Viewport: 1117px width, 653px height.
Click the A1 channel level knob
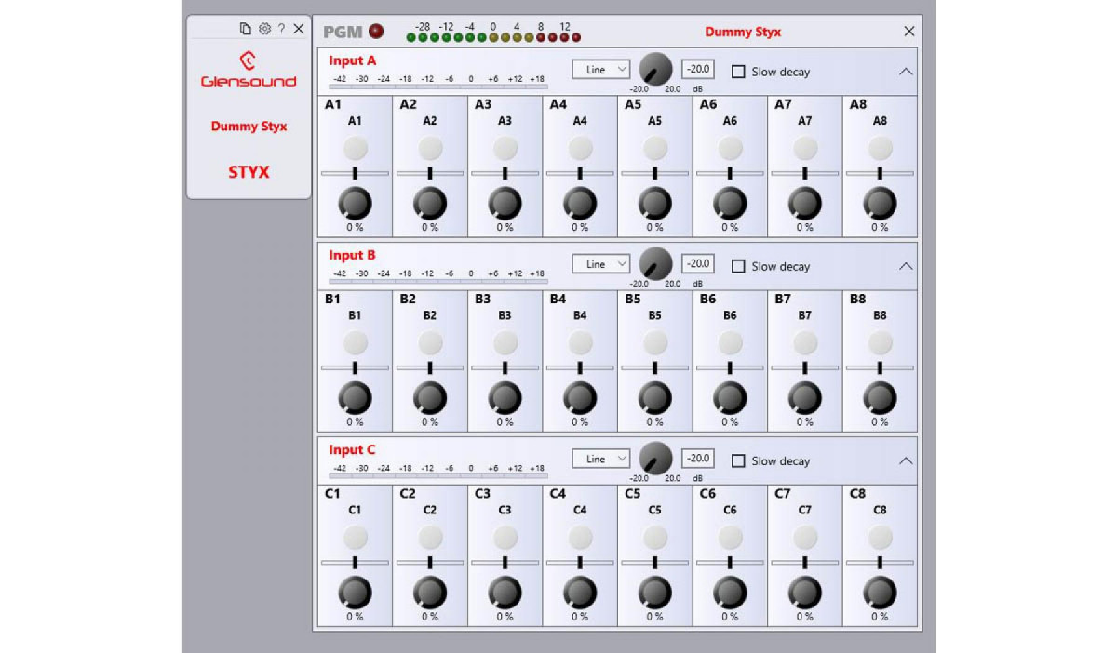tap(355, 203)
